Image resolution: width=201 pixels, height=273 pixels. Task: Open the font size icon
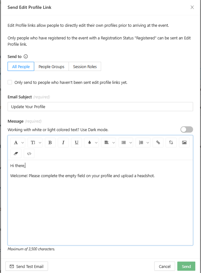(33, 142)
